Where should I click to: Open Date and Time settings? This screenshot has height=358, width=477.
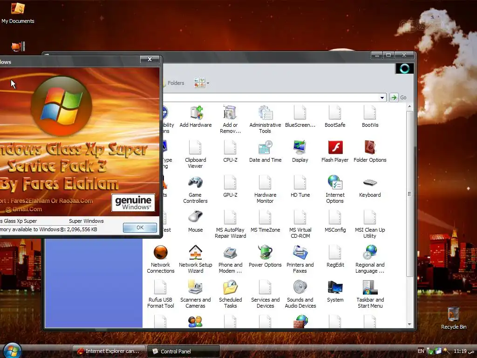click(x=265, y=151)
